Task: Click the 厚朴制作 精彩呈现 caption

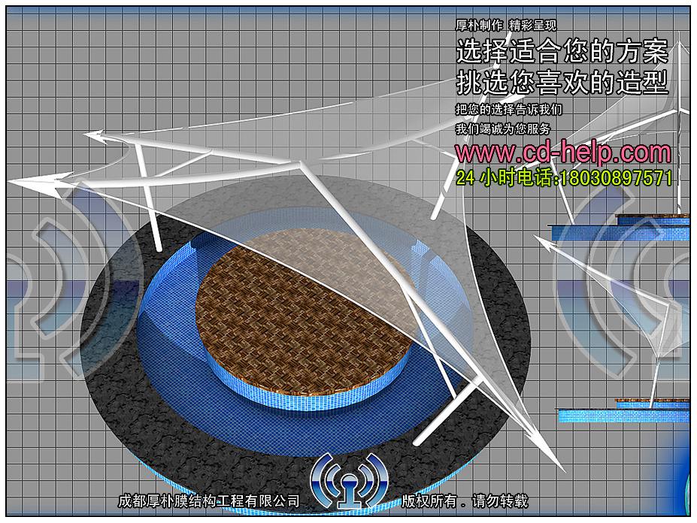Action: click(x=505, y=26)
